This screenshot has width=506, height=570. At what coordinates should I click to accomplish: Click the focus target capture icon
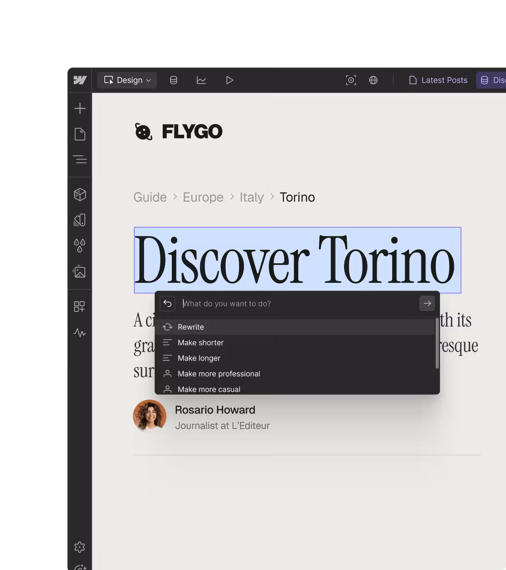351,80
